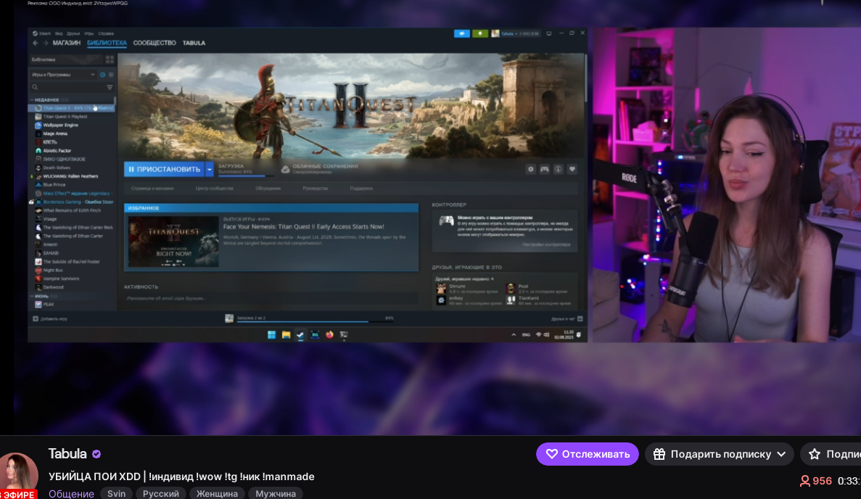Open Подарить подписку dropdown on Twitch
Viewport: 861px width, 499px height.
click(720, 454)
